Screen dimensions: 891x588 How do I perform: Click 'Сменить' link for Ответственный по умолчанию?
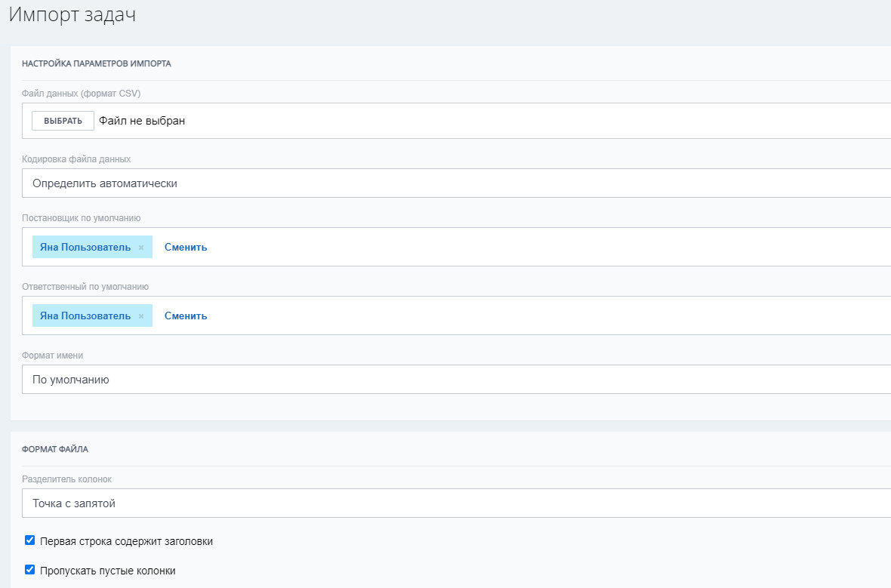[186, 316]
